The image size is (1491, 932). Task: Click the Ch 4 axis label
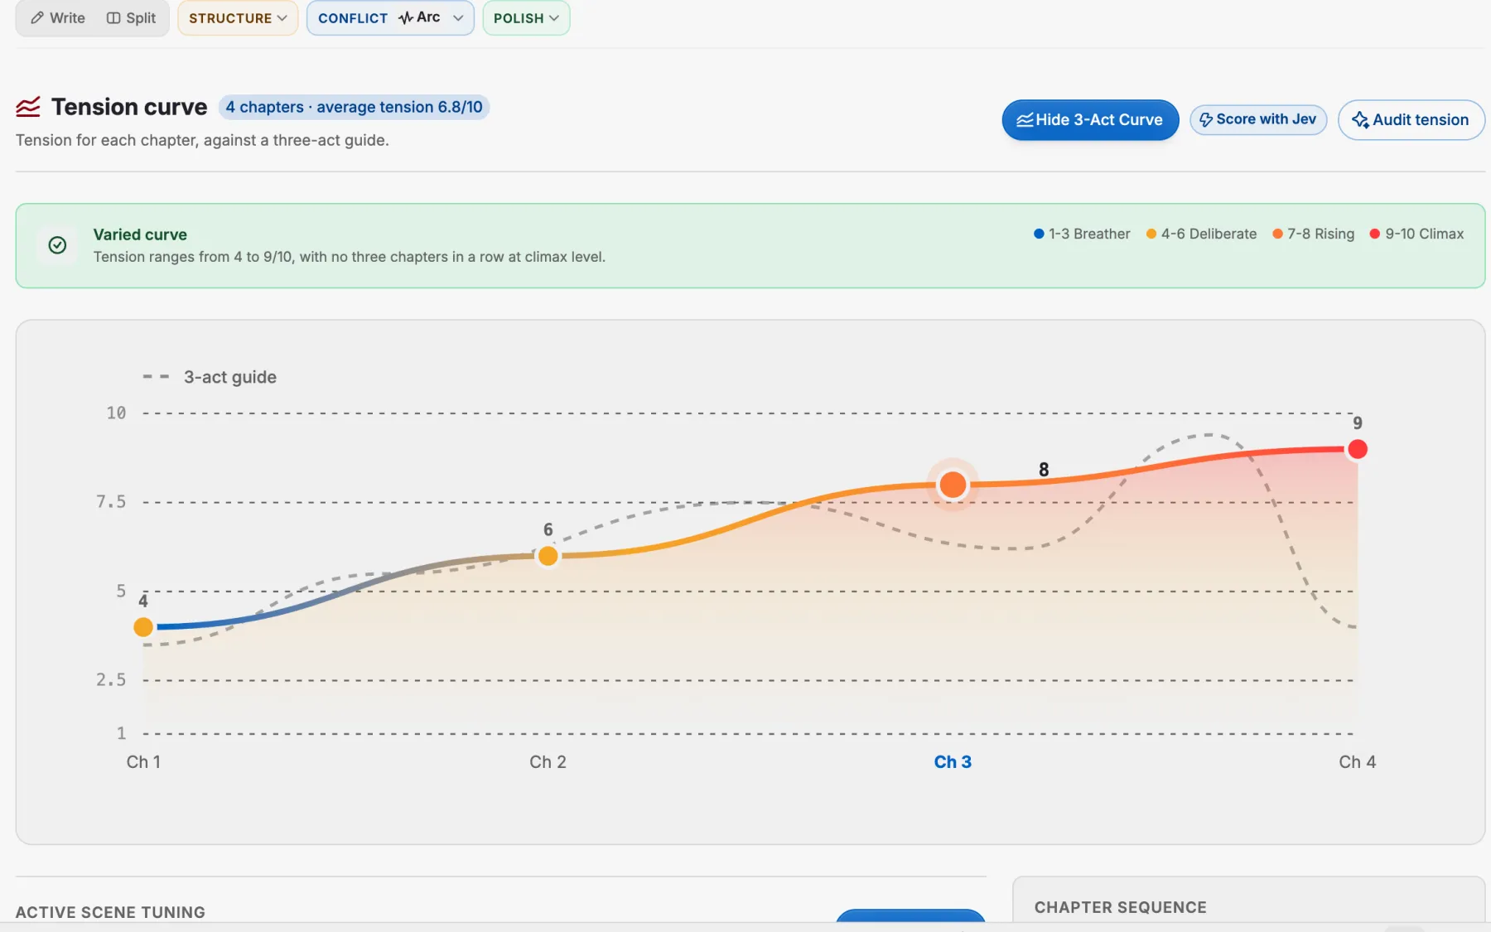pos(1357,762)
